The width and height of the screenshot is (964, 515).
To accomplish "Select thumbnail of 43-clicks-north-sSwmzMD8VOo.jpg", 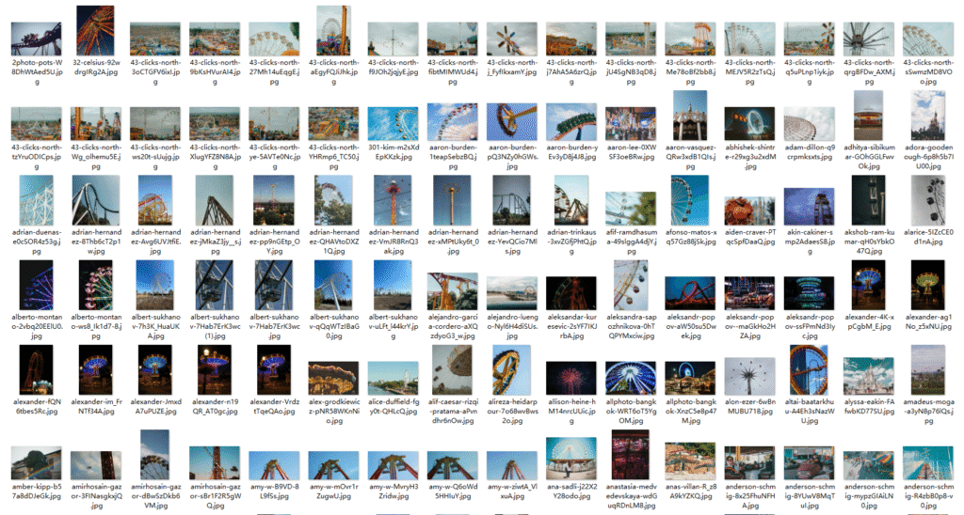I will [x=928, y=39].
